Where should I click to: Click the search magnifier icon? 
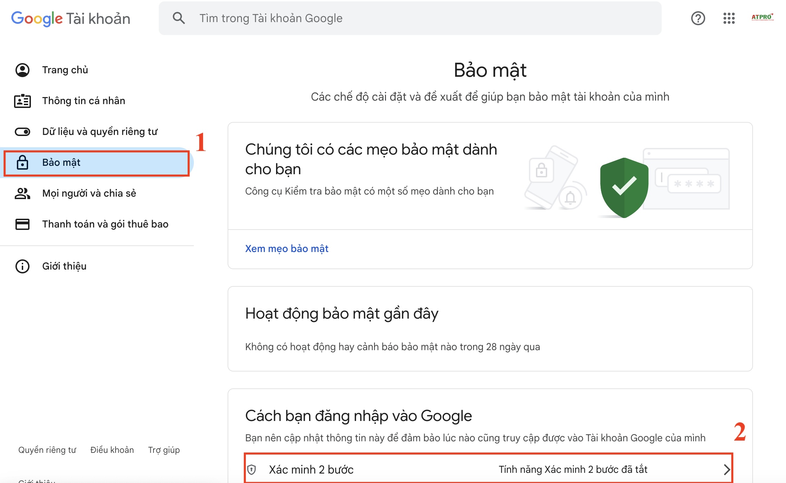(179, 18)
